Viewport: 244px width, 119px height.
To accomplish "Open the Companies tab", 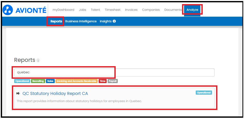I will coord(151,10).
